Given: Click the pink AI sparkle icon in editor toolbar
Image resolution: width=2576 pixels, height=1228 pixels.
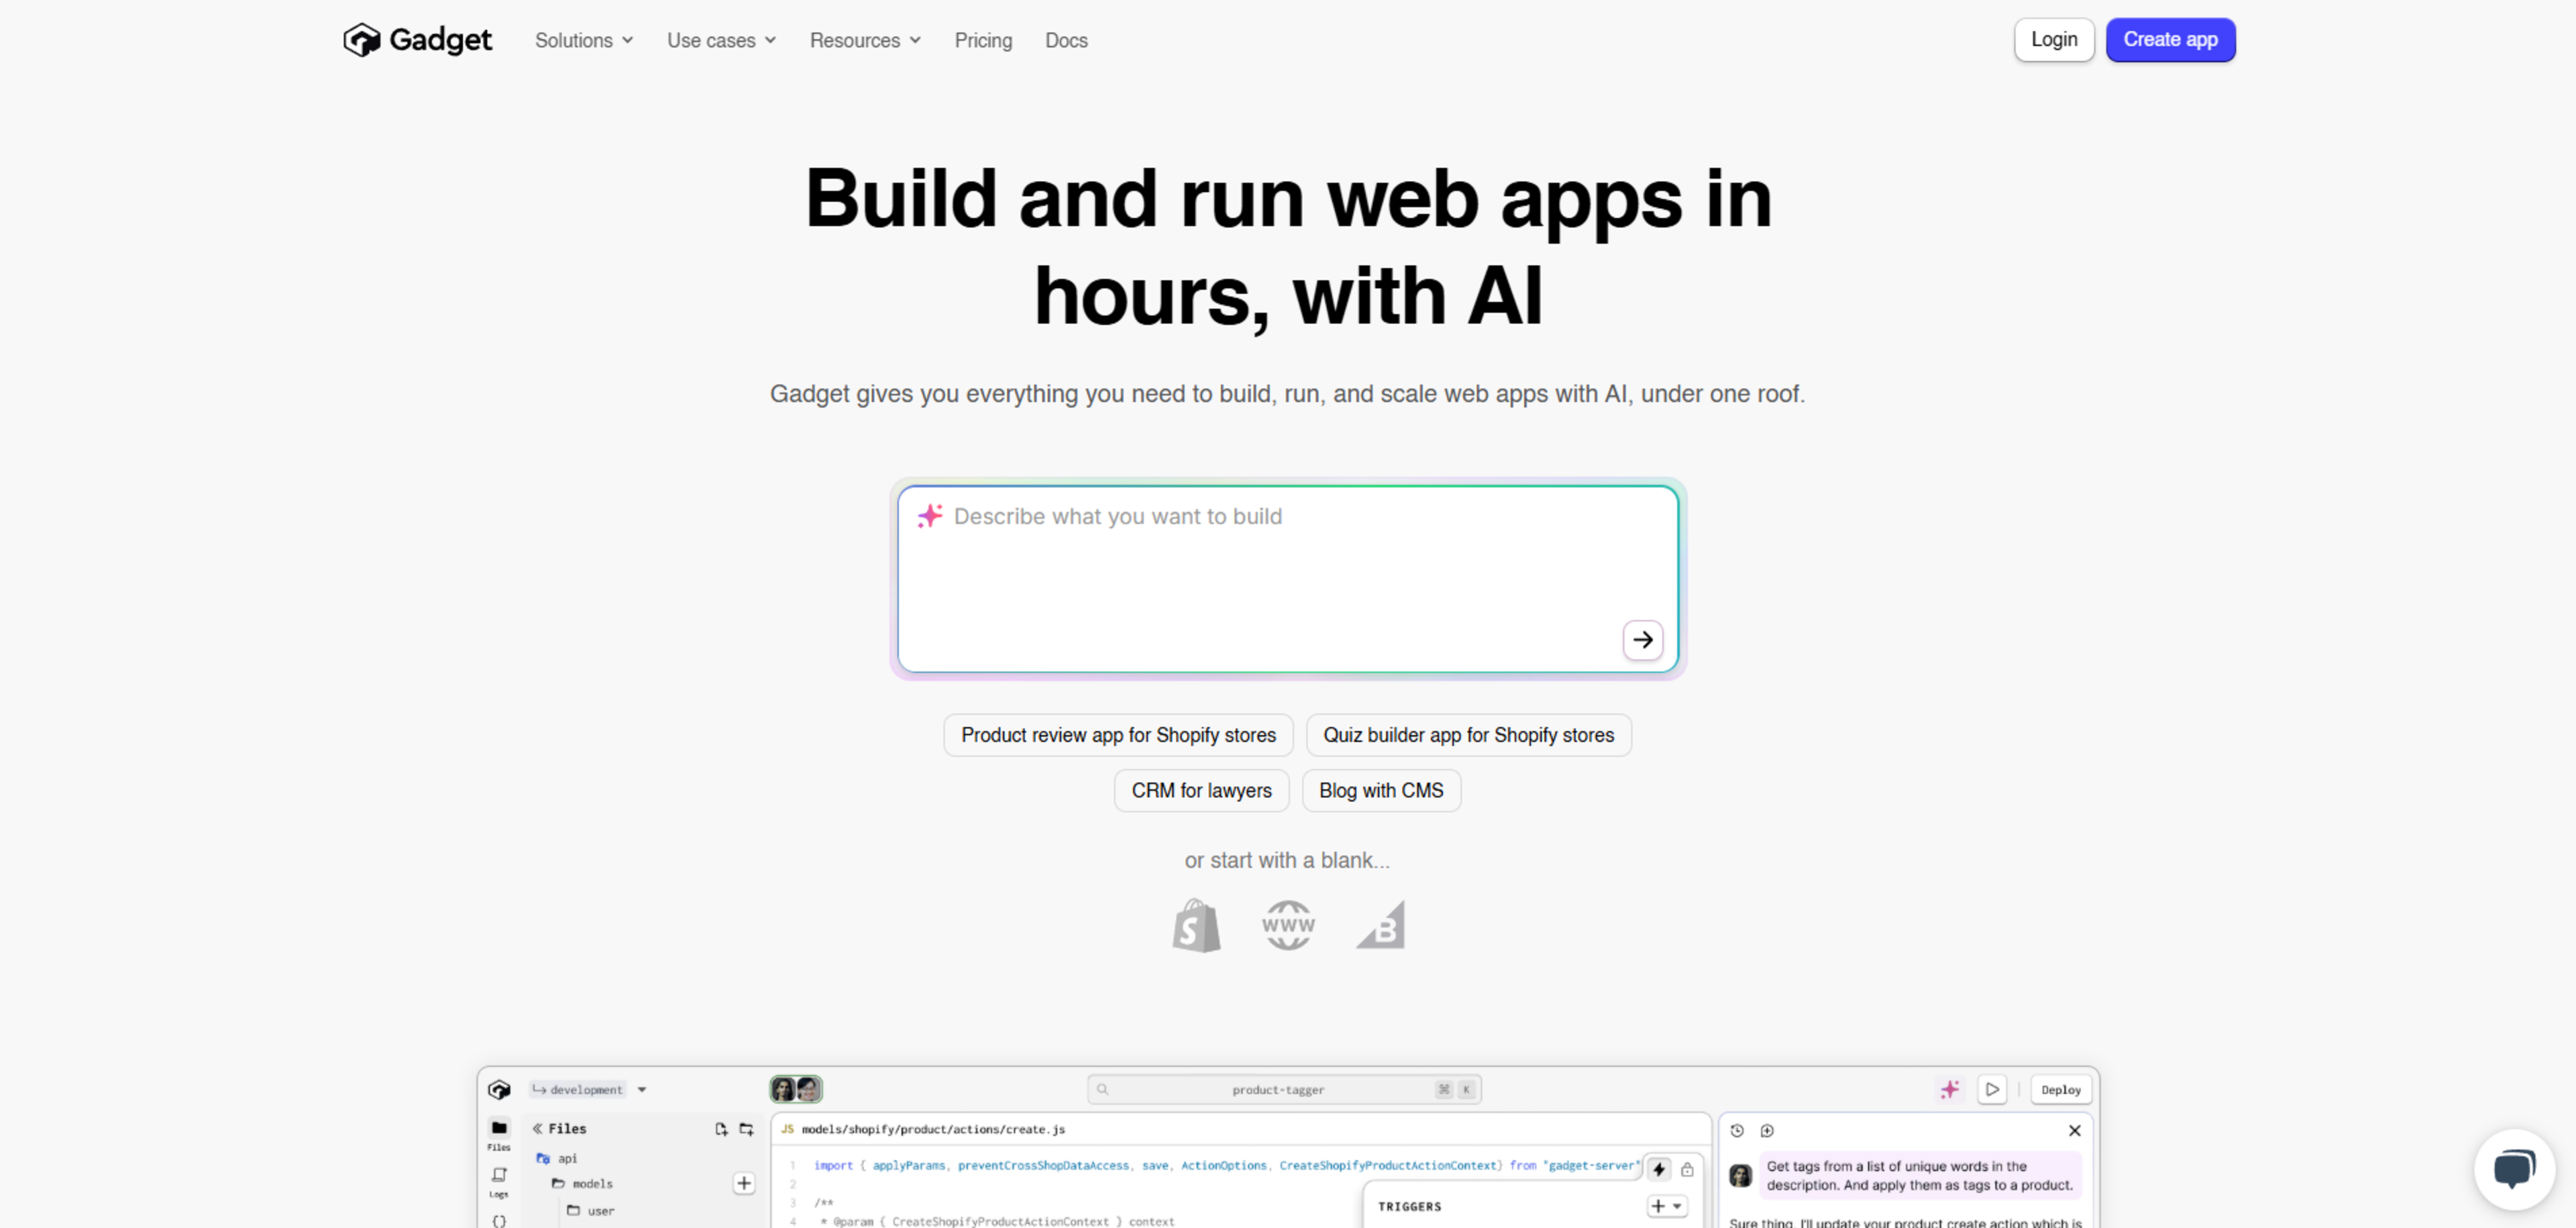Looking at the screenshot, I should tap(1949, 1089).
